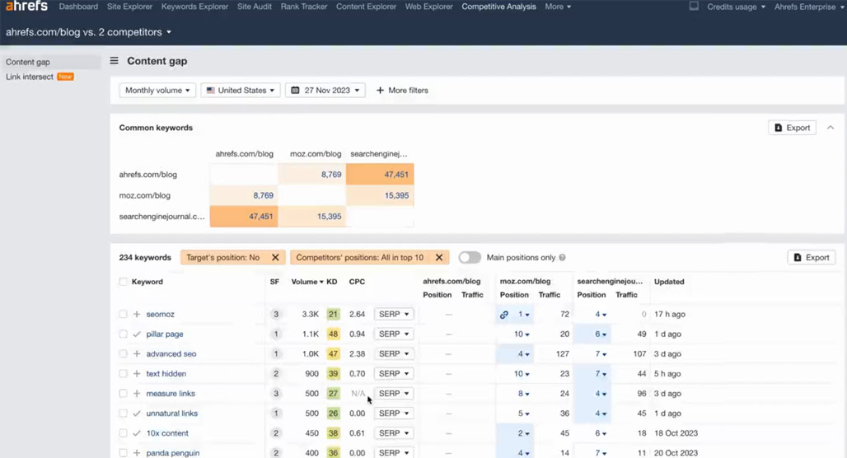Open SERP dropdown for advanced seo
Screen dimensions: 847x458
click(393, 353)
